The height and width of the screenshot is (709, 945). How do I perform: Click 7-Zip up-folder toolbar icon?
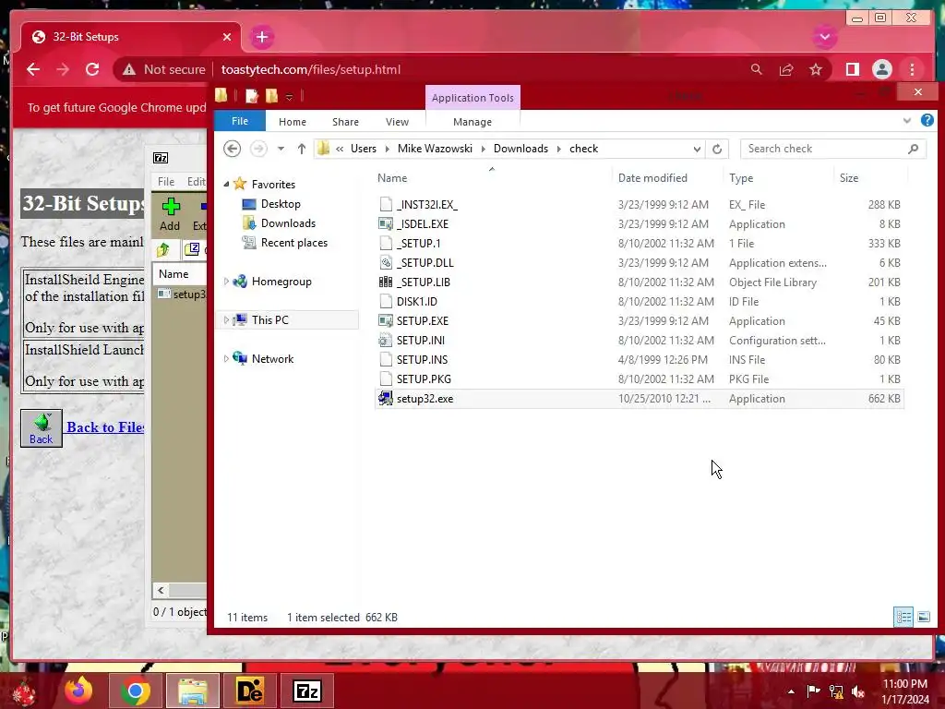coord(163,249)
